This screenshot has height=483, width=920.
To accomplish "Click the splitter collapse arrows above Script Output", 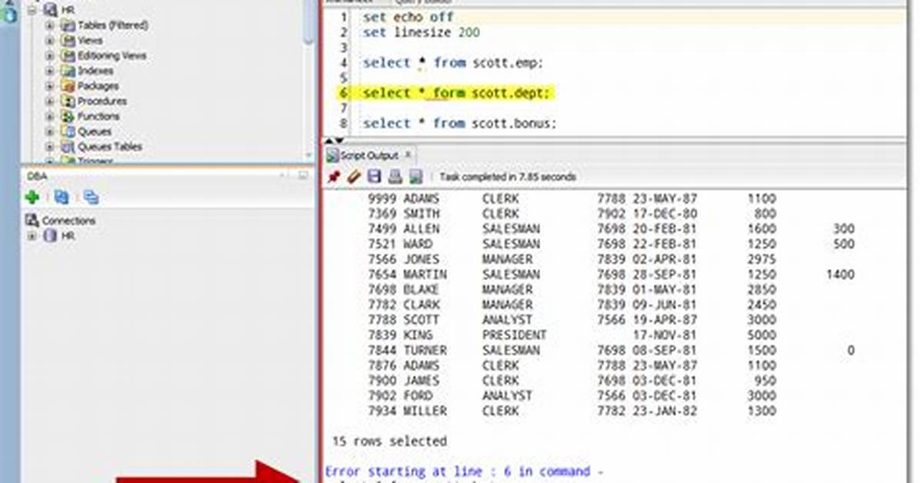I will [334, 141].
